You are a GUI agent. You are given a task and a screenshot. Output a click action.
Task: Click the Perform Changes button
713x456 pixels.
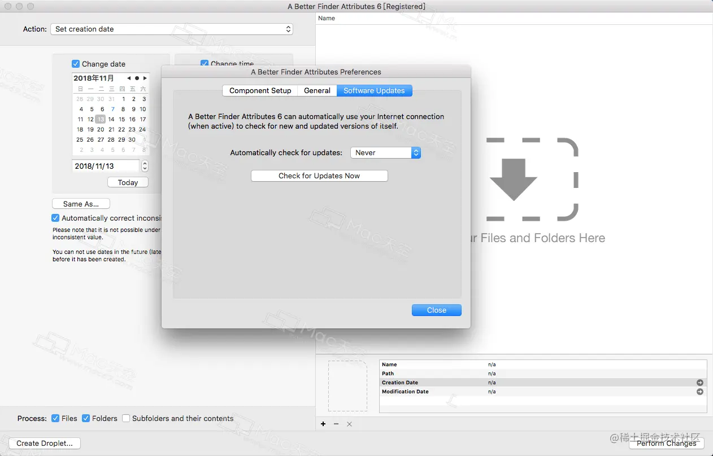(667, 443)
